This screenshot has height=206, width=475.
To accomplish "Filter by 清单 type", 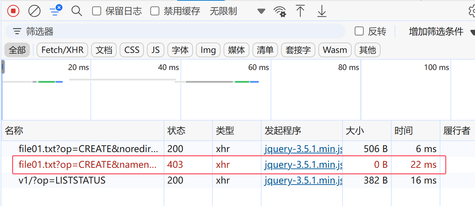I will (265, 50).
